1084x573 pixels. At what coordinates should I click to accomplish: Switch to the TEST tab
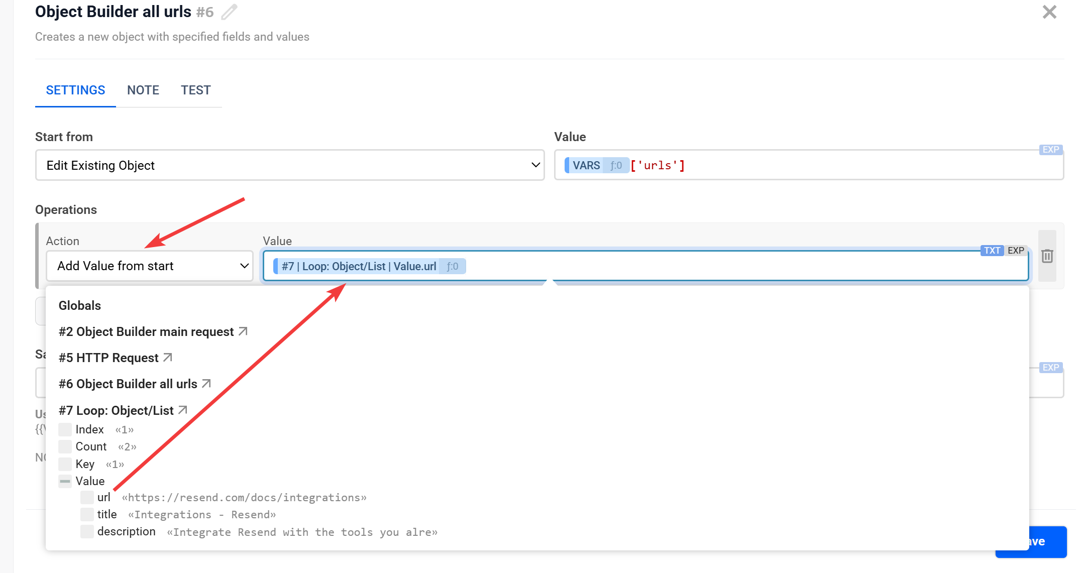coord(196,90)
